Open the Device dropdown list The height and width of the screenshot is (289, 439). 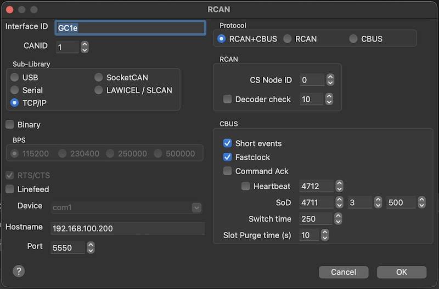tap(196, 207)
